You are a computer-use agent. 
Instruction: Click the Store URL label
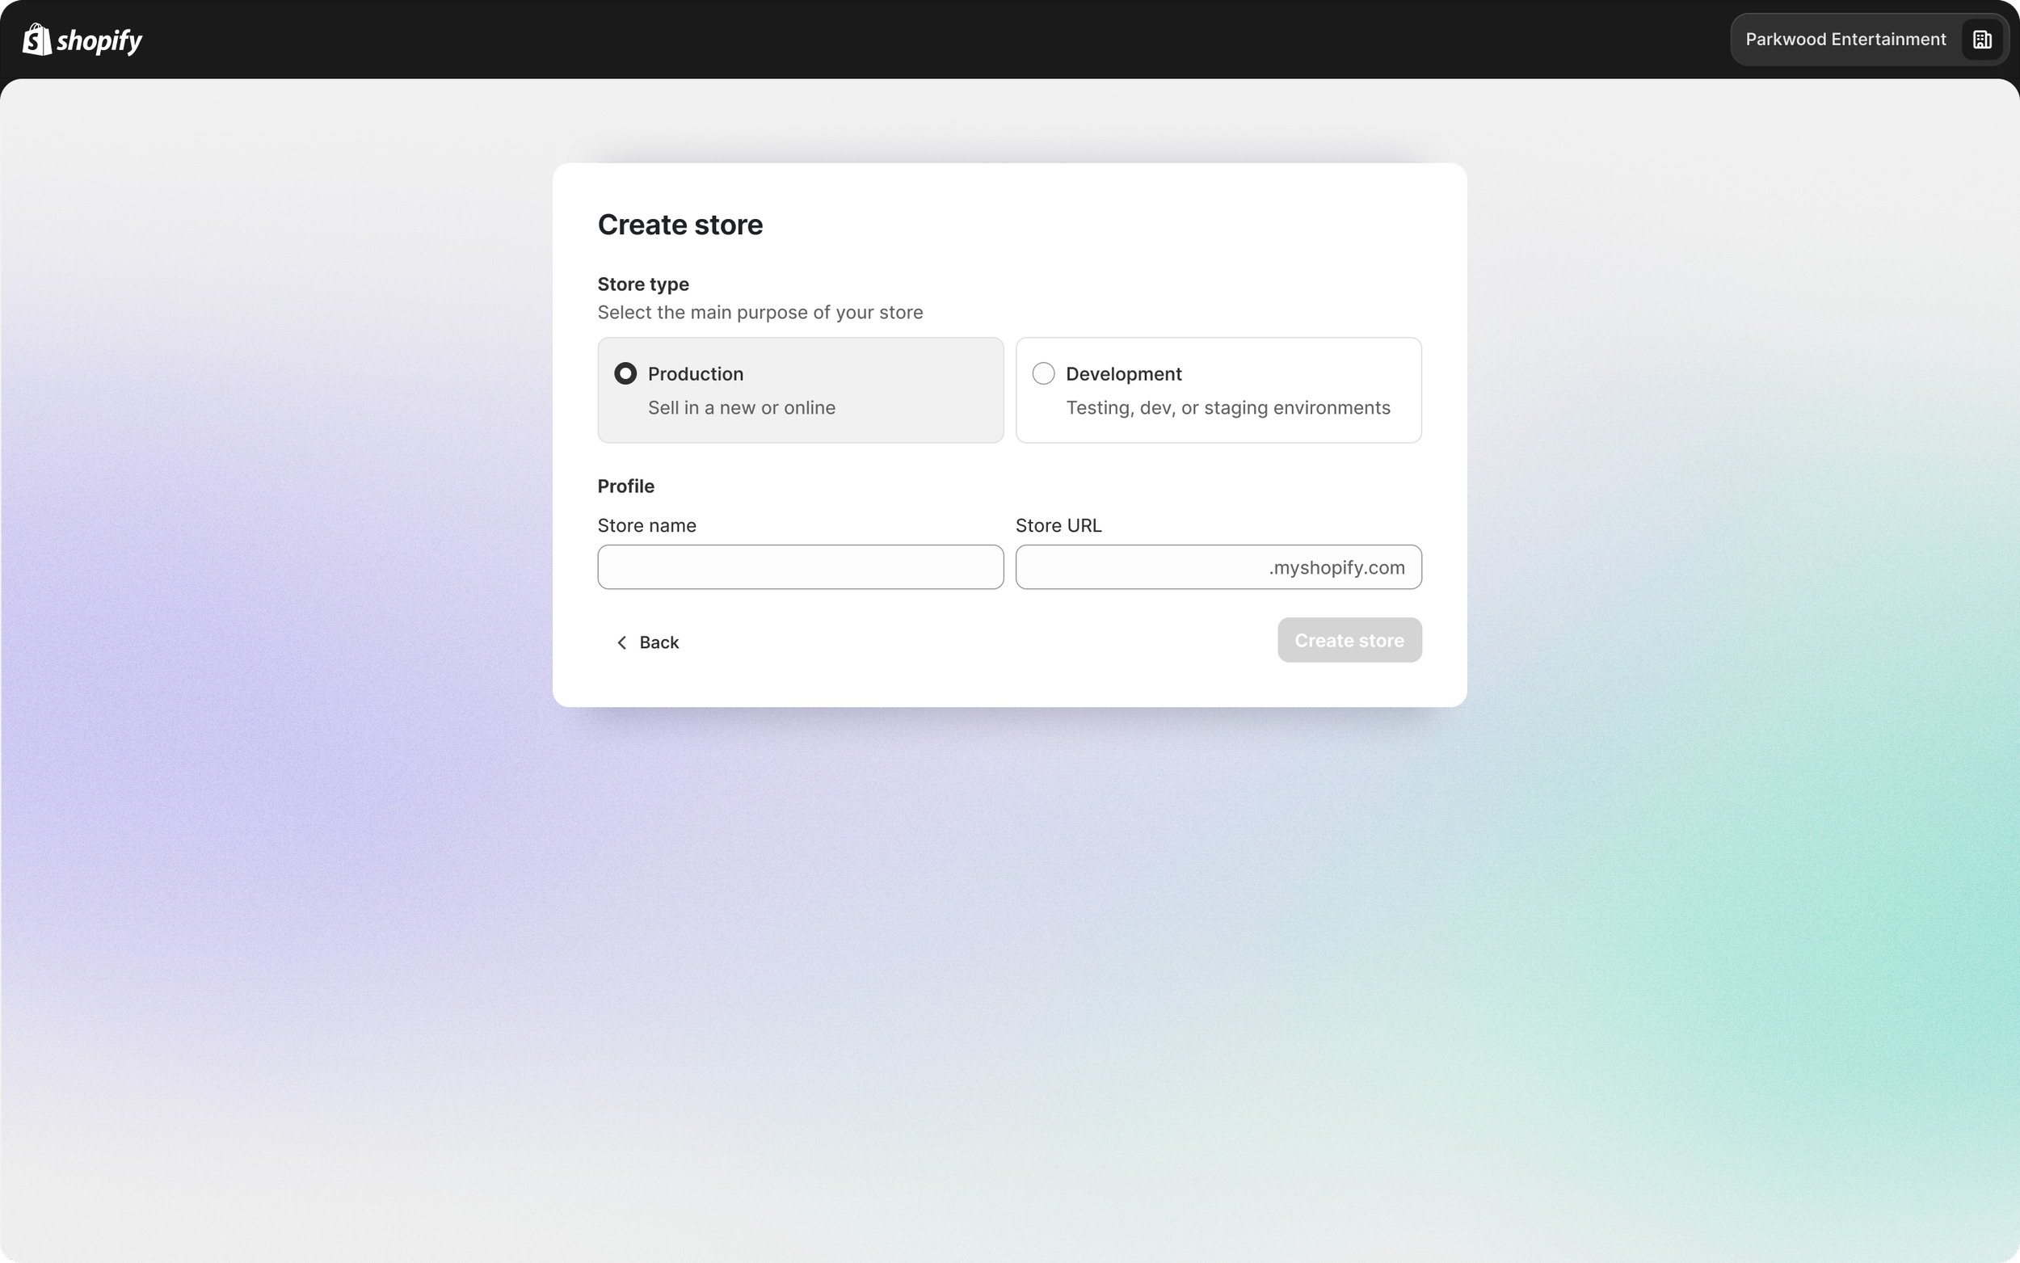(x=1057, y=524)
